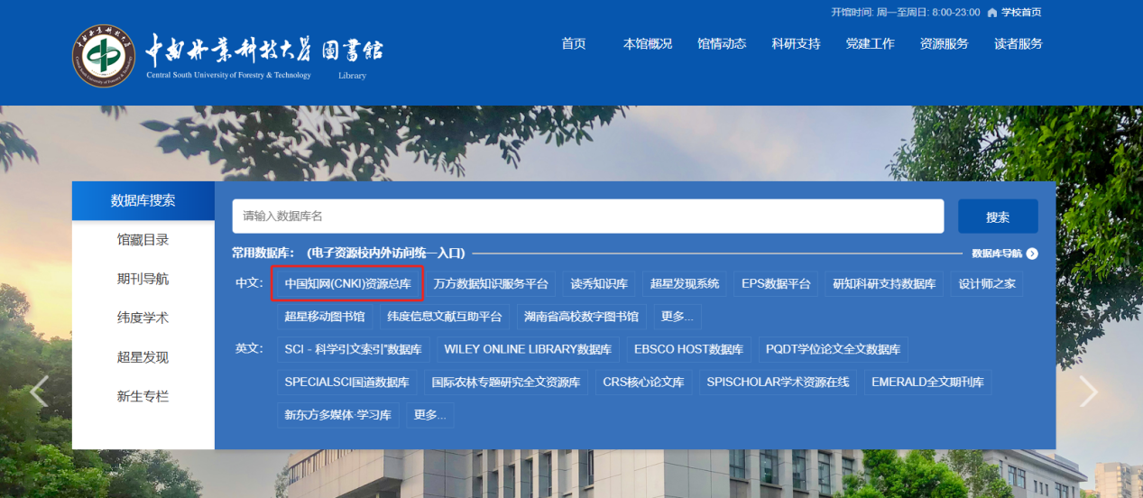Open the 读者服务 navigation menu
This screenshot has height=498, width=1143.
1018,44
